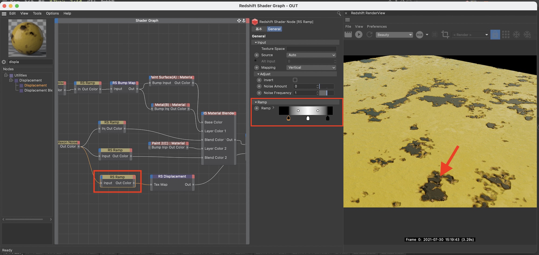The width and height of the screenshot is (539, 255).
Task: Click the clapperboard render icon
Action: click(x=348, y=34)
